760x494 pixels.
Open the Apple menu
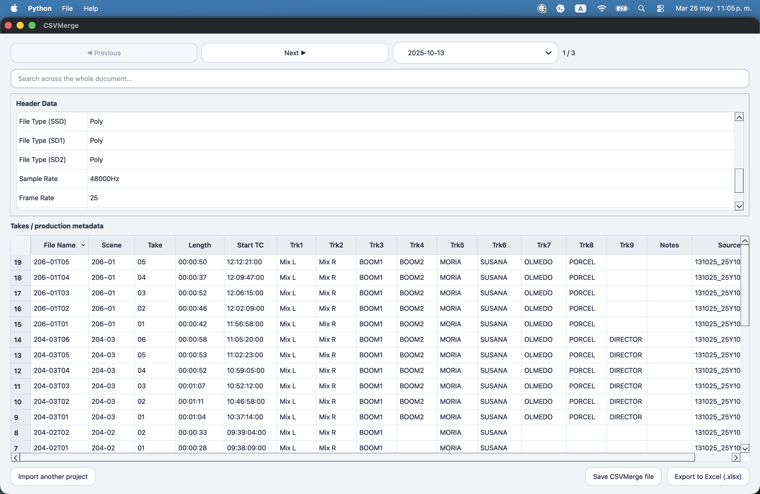[x=14, y=8]
